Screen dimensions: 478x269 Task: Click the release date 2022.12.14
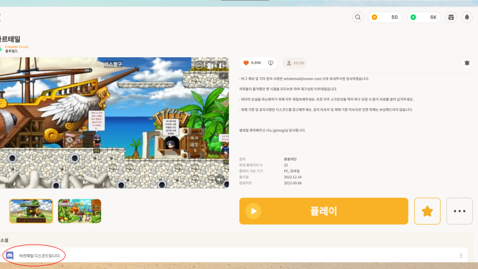click(x=293, y=177)
